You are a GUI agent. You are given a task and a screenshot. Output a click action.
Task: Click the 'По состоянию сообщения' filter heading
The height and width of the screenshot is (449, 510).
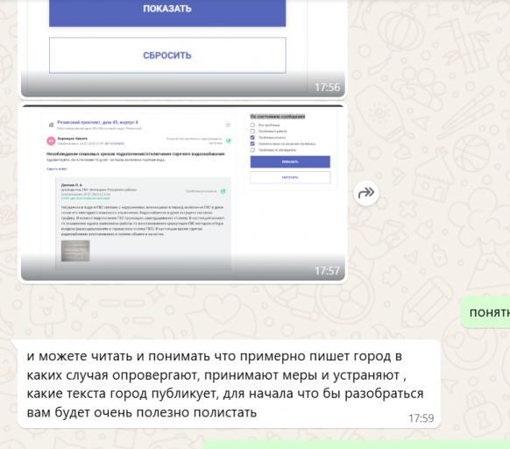pos(278,117)
